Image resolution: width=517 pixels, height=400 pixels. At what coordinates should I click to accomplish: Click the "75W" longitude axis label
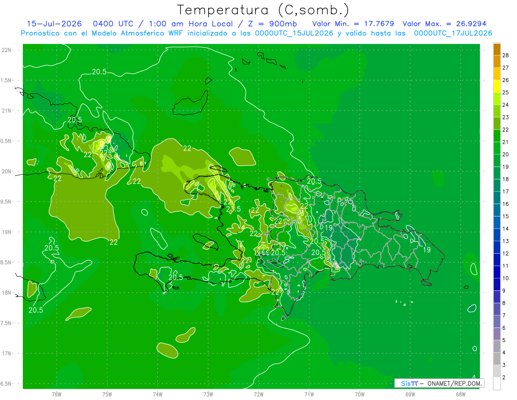(x=107, y=394)
